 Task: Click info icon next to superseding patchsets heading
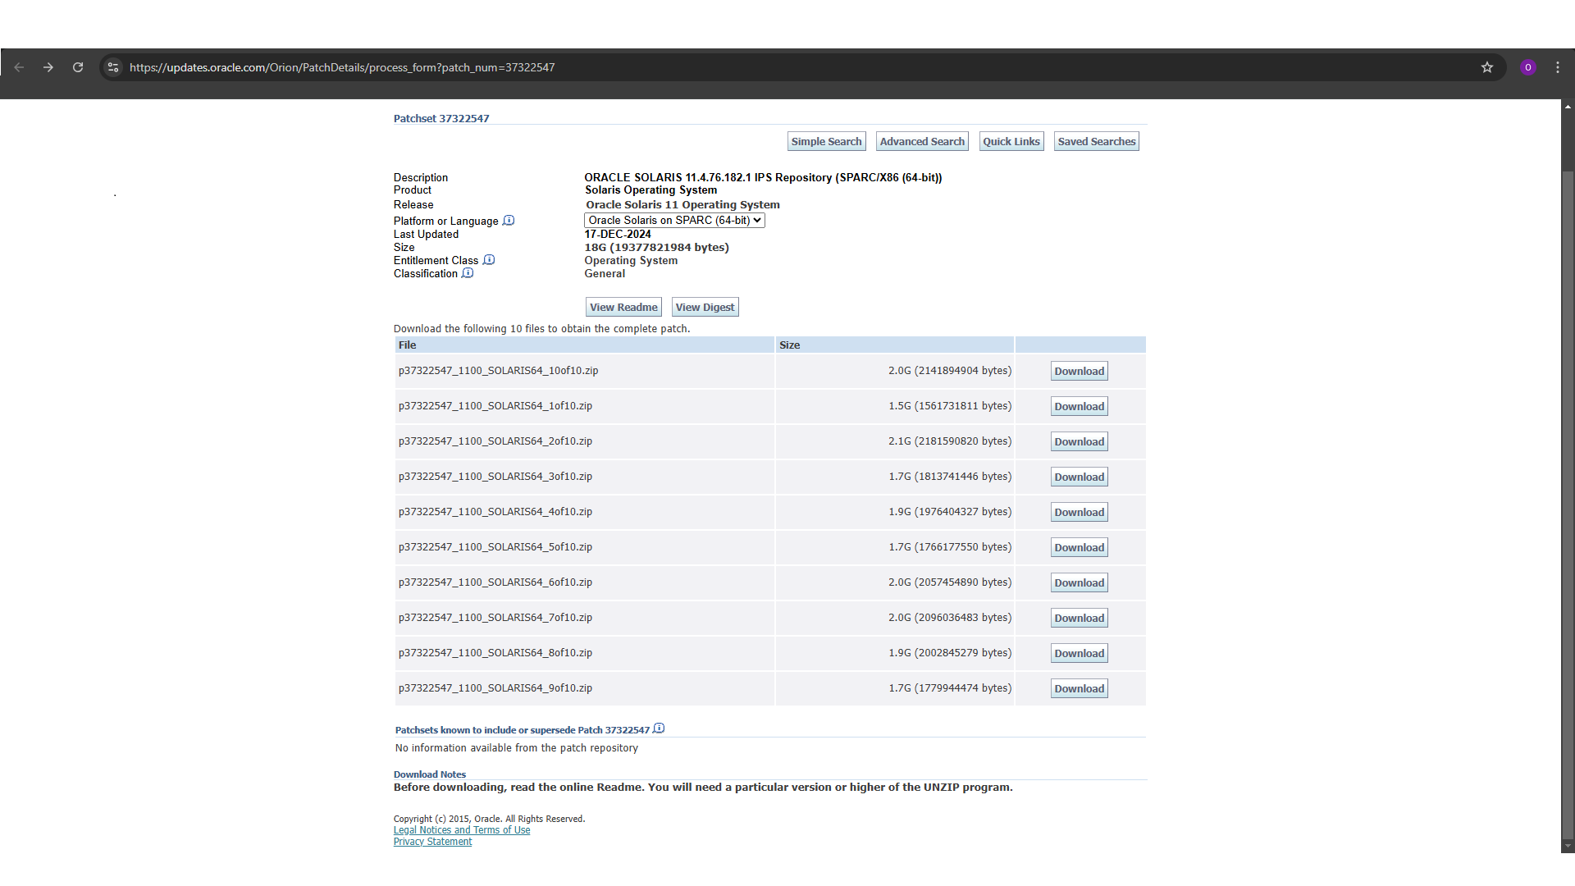coord(659,728)
